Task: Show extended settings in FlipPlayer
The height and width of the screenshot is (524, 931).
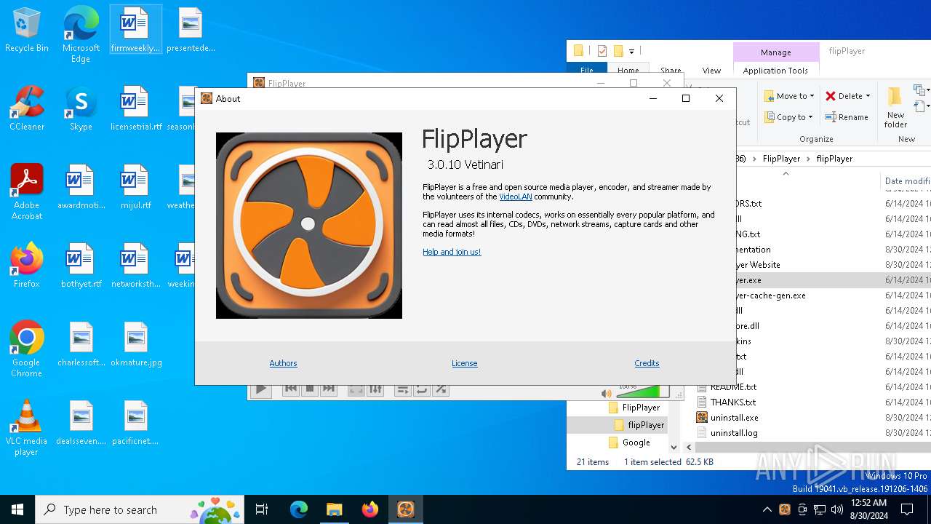Action: 375,389
